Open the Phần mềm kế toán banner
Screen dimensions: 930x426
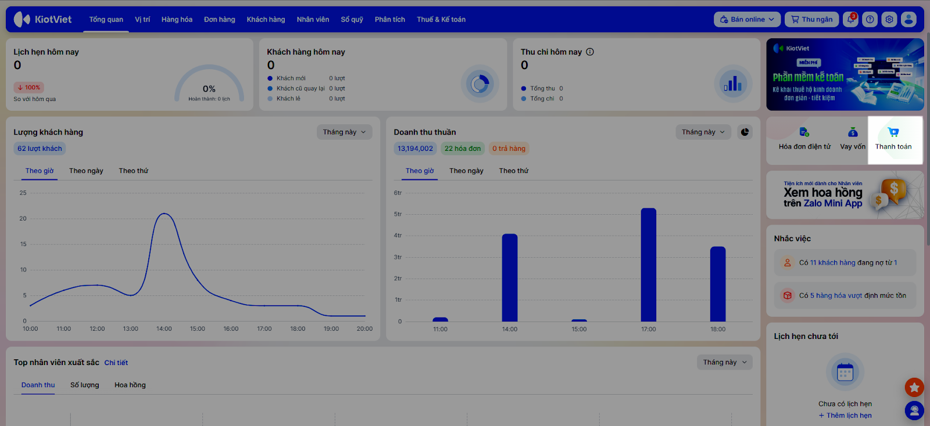coord(845,74)
